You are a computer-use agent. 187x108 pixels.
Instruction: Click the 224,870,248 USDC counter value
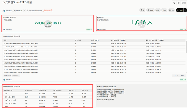click(48, 23)
